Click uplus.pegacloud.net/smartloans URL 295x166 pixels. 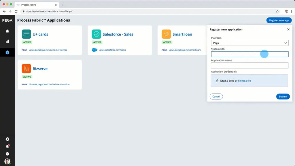click(x=185, y=50)
